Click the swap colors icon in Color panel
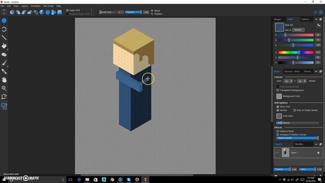The image size is (325, 183). pos(318,25)
